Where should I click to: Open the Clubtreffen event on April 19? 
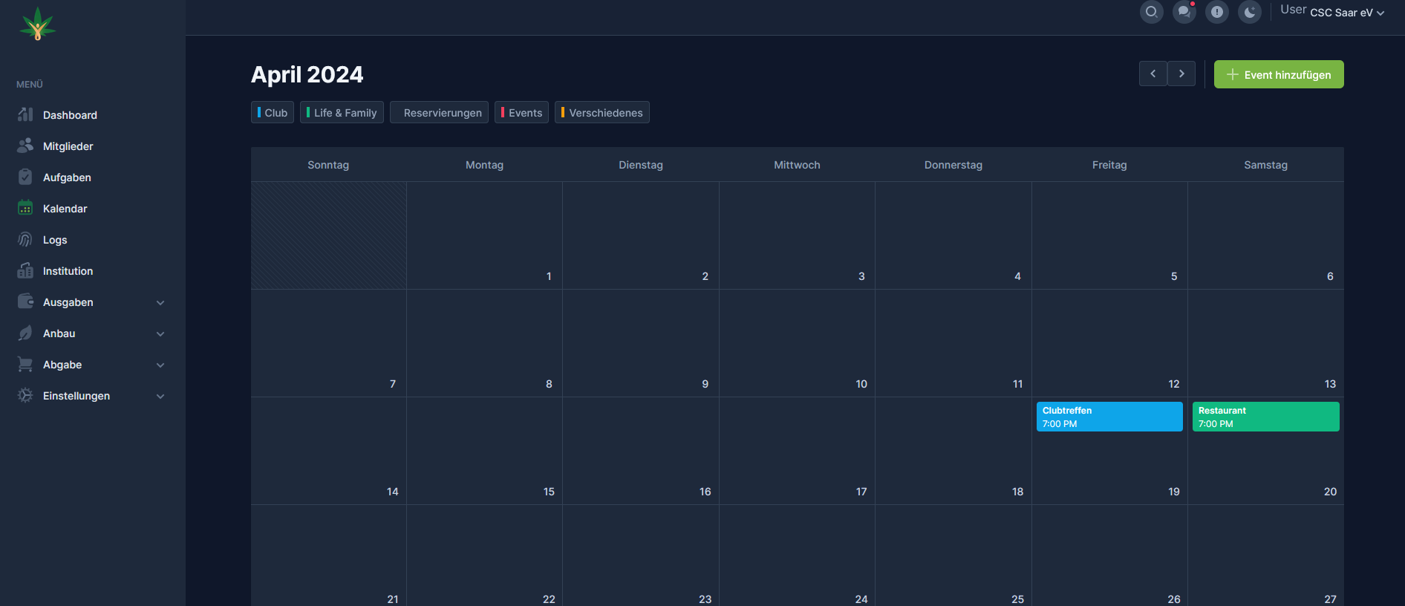(x=1109, y=417)
